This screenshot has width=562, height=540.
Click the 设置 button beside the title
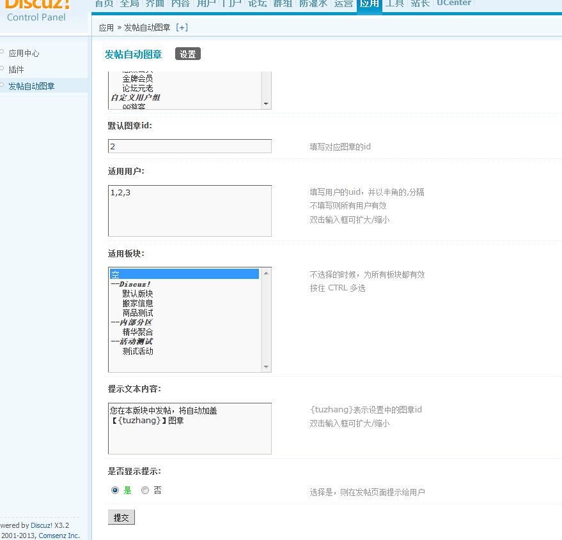(187, 54)
